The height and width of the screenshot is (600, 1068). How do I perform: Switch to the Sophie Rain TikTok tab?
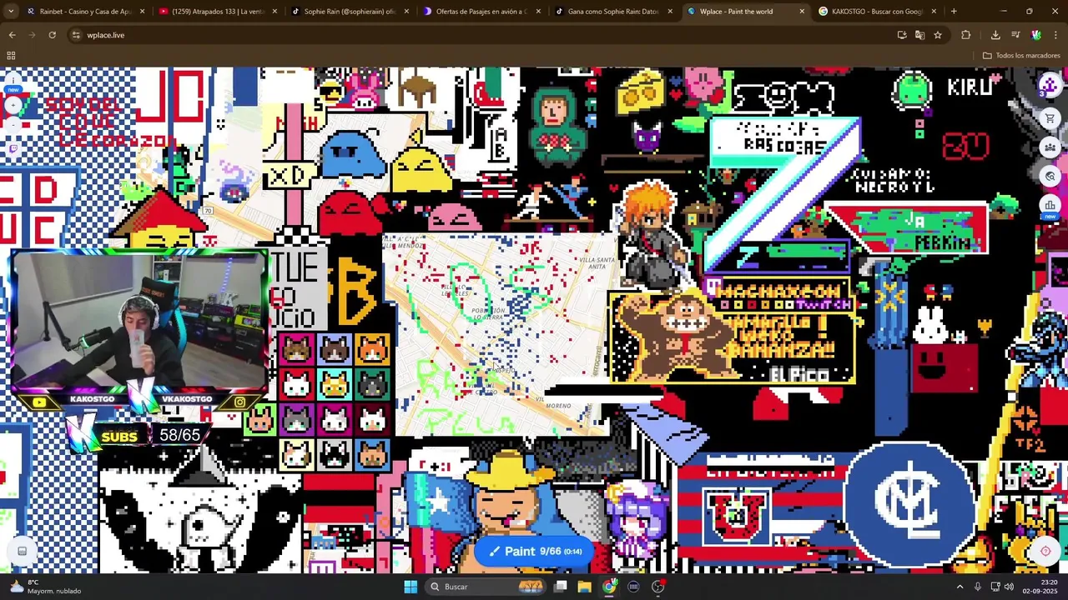pyautogui.click(x=349, y=12)
